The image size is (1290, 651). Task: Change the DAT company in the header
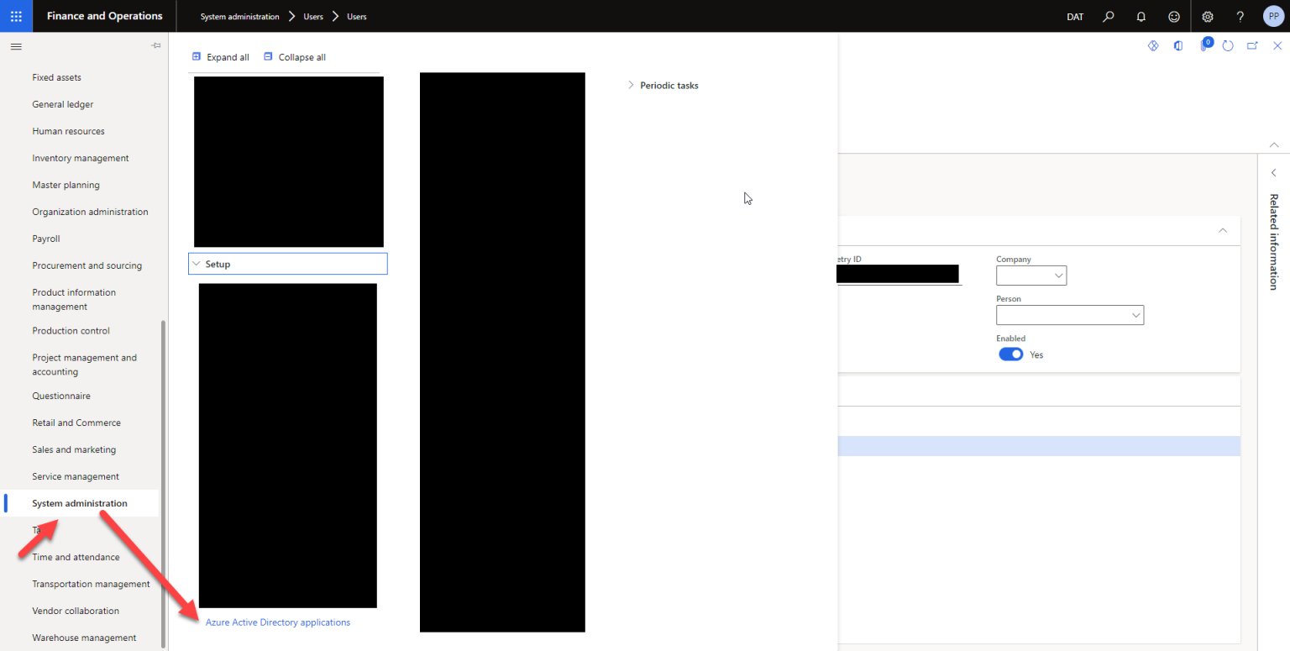point(1075,17)
